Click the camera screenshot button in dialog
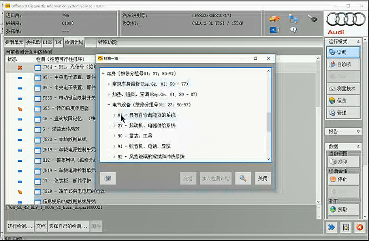This screenshot has width=369, height=241. (108, 178)
